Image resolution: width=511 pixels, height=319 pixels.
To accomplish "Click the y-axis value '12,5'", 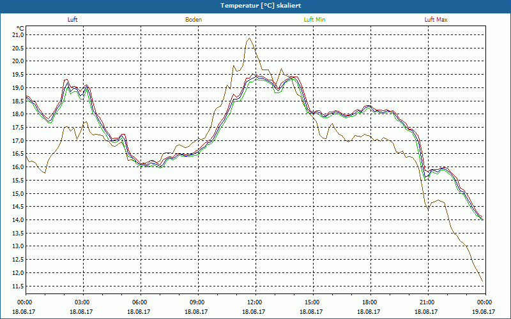I will 19,260.
